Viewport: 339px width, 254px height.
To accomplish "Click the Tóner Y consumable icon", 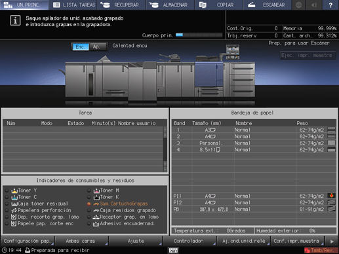I will [x=14, y=190].
